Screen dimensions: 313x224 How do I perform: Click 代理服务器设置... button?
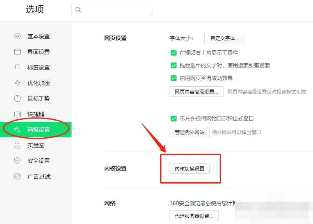click(x=194, y=216)
